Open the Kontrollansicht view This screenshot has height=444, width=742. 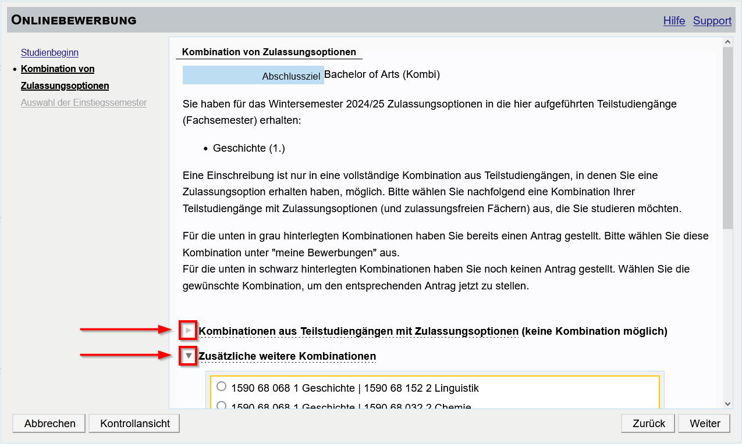(134, 424)
